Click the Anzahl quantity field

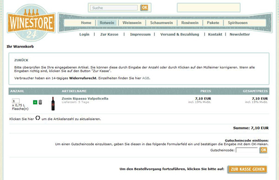coord(16,101)
